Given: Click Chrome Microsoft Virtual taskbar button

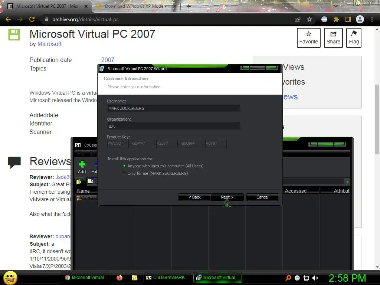Looking at the screenshot, I should (x=87, y=278).
